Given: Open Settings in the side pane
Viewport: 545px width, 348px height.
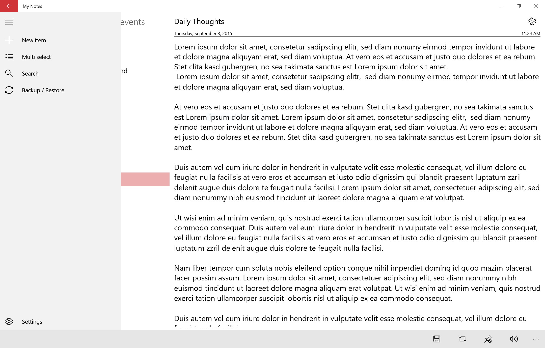Looking at the screenshot, I should click(32, 322).
